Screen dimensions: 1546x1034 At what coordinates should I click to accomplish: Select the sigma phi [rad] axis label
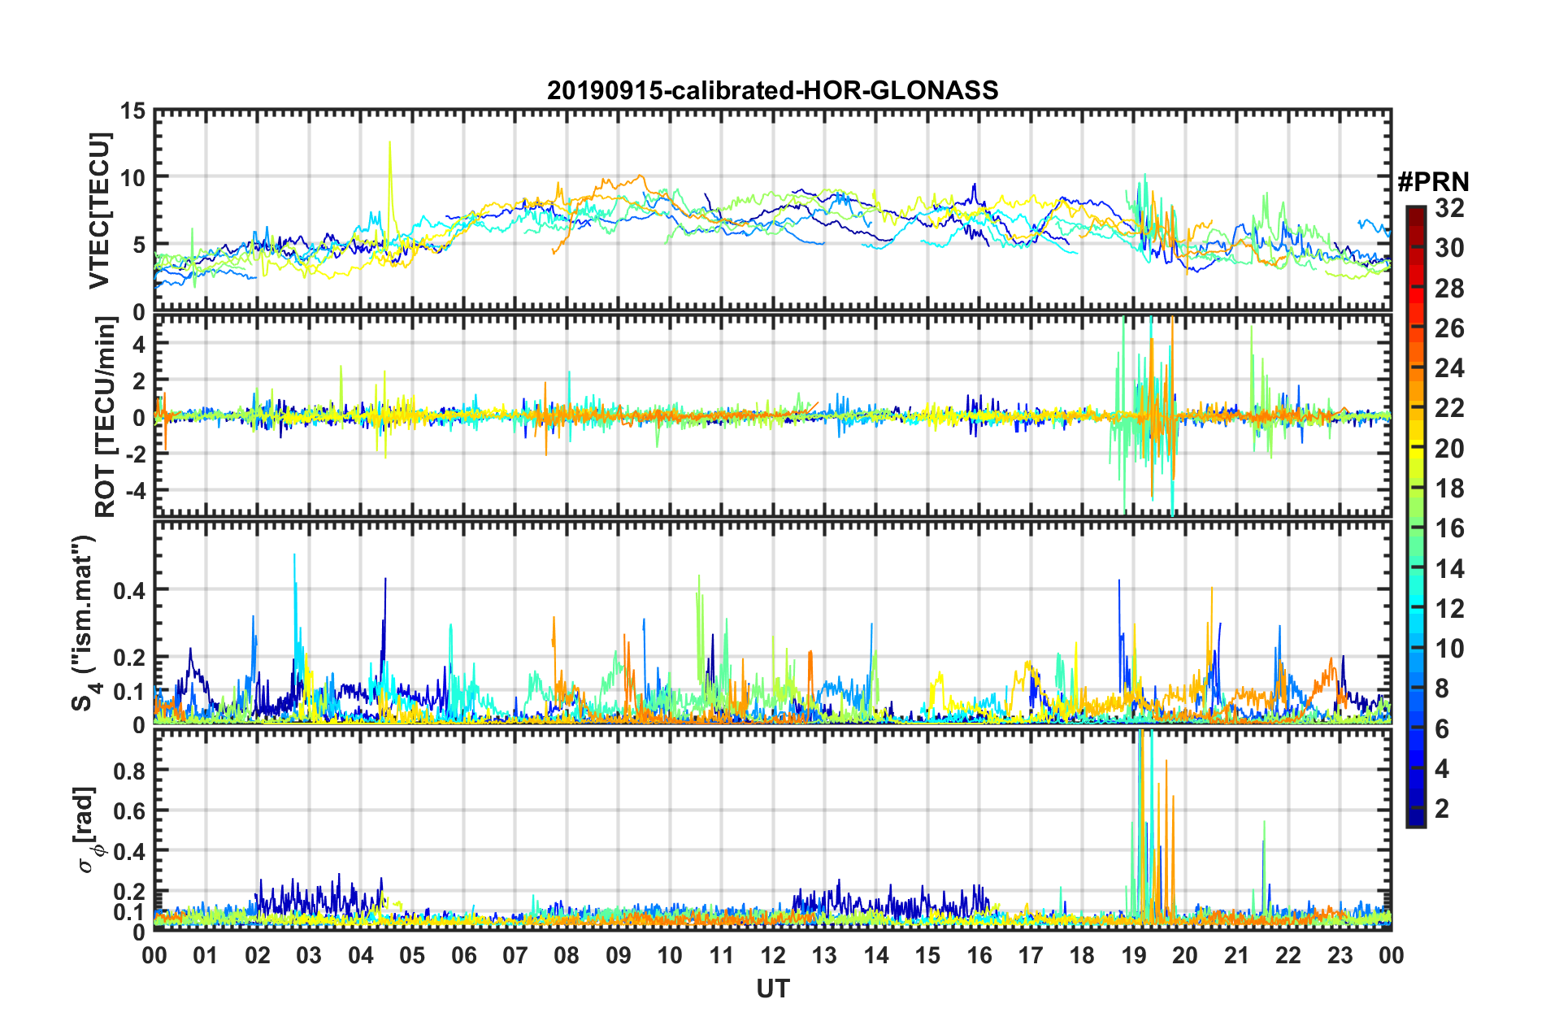click(88, 830)
